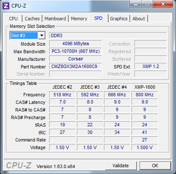176x174 pixels.
Task: Select the SPD tab
Action: click(98, 18)
